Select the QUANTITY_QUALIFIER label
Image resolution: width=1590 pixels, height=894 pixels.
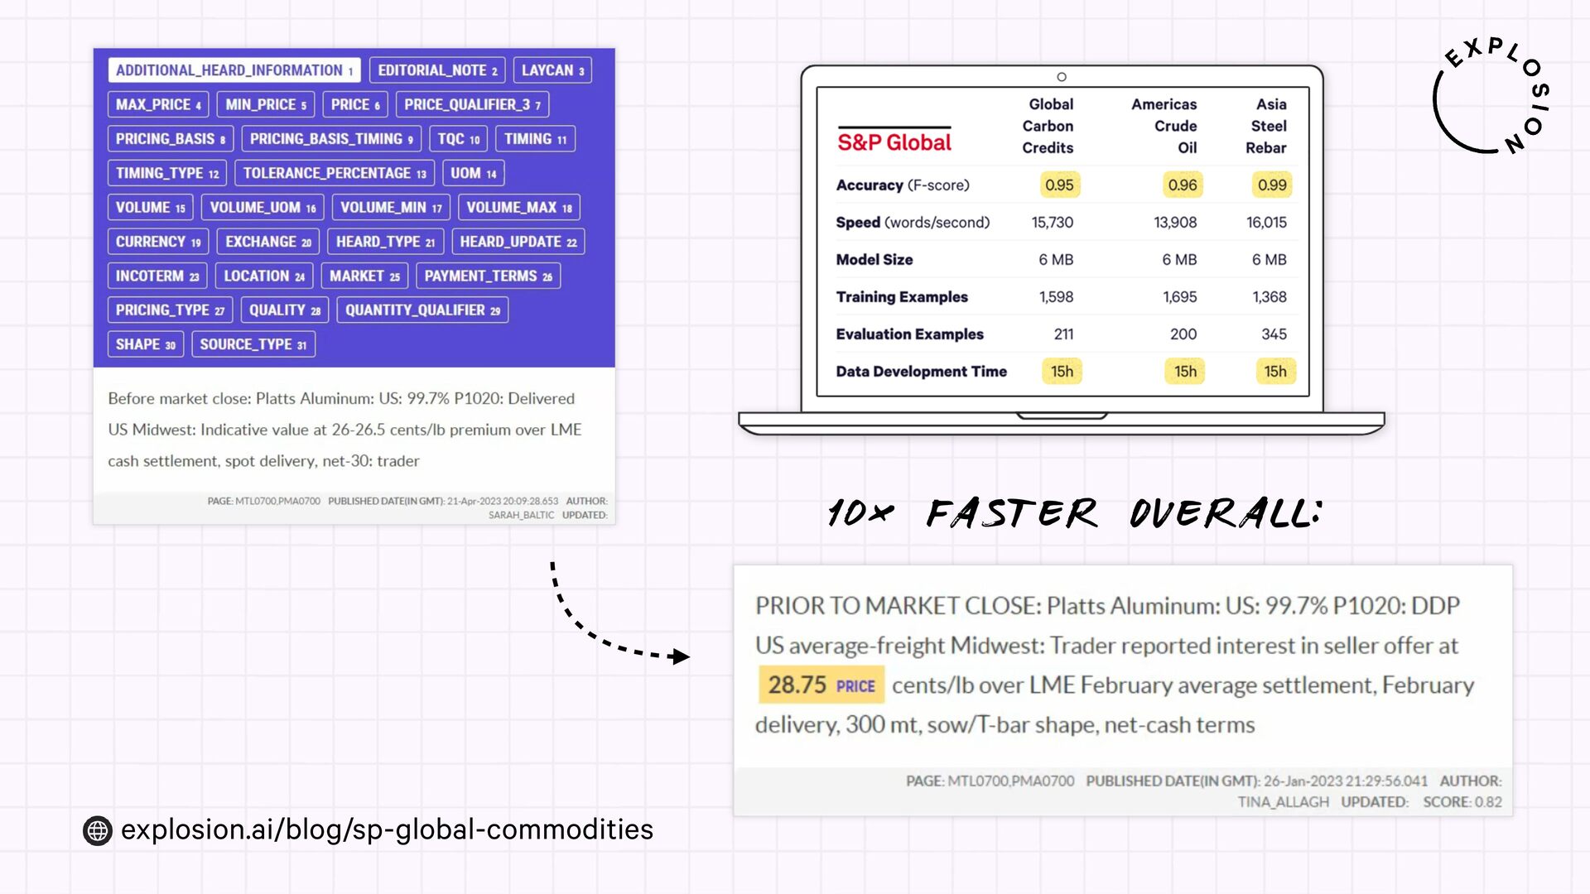click(422, 310)
